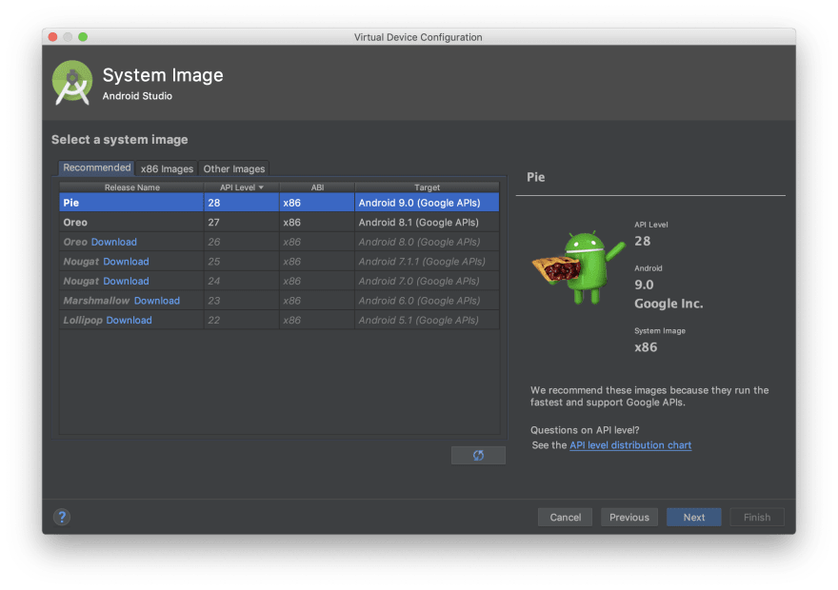Open the x86 Images tab
The height and width of the screenshot is (590, 838).
click(x=167, y=168)
